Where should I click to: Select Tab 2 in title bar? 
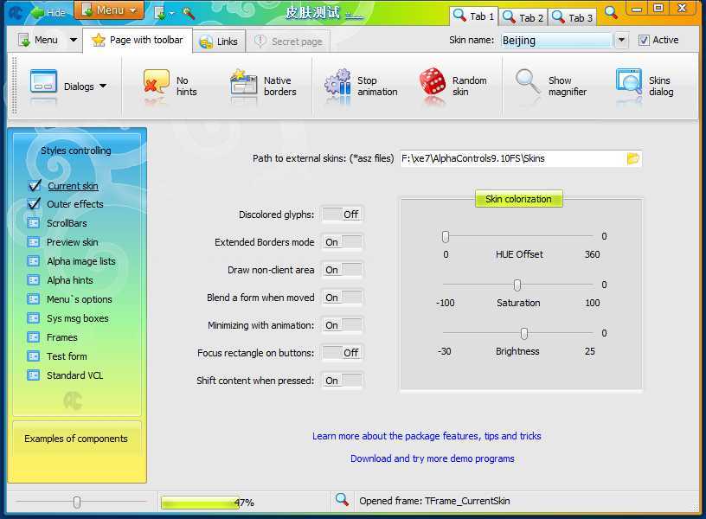point(523,17)
